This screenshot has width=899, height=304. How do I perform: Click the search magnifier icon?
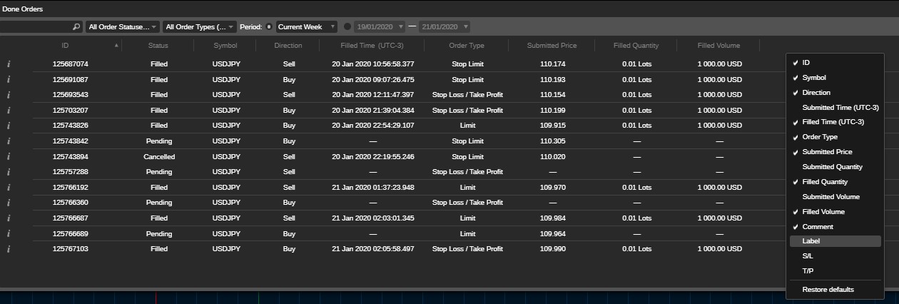pos(76,26)
